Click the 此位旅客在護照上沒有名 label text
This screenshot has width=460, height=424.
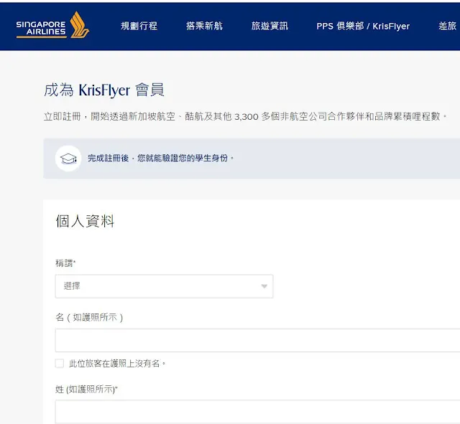point(117,364)
